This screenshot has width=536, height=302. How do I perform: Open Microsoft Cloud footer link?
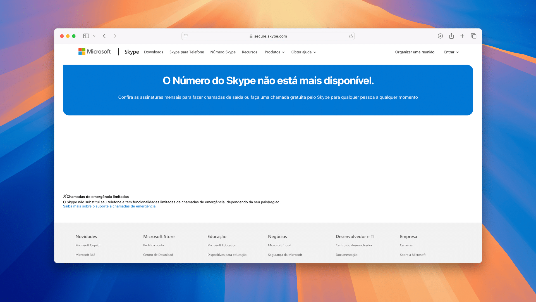click(279, 245)
